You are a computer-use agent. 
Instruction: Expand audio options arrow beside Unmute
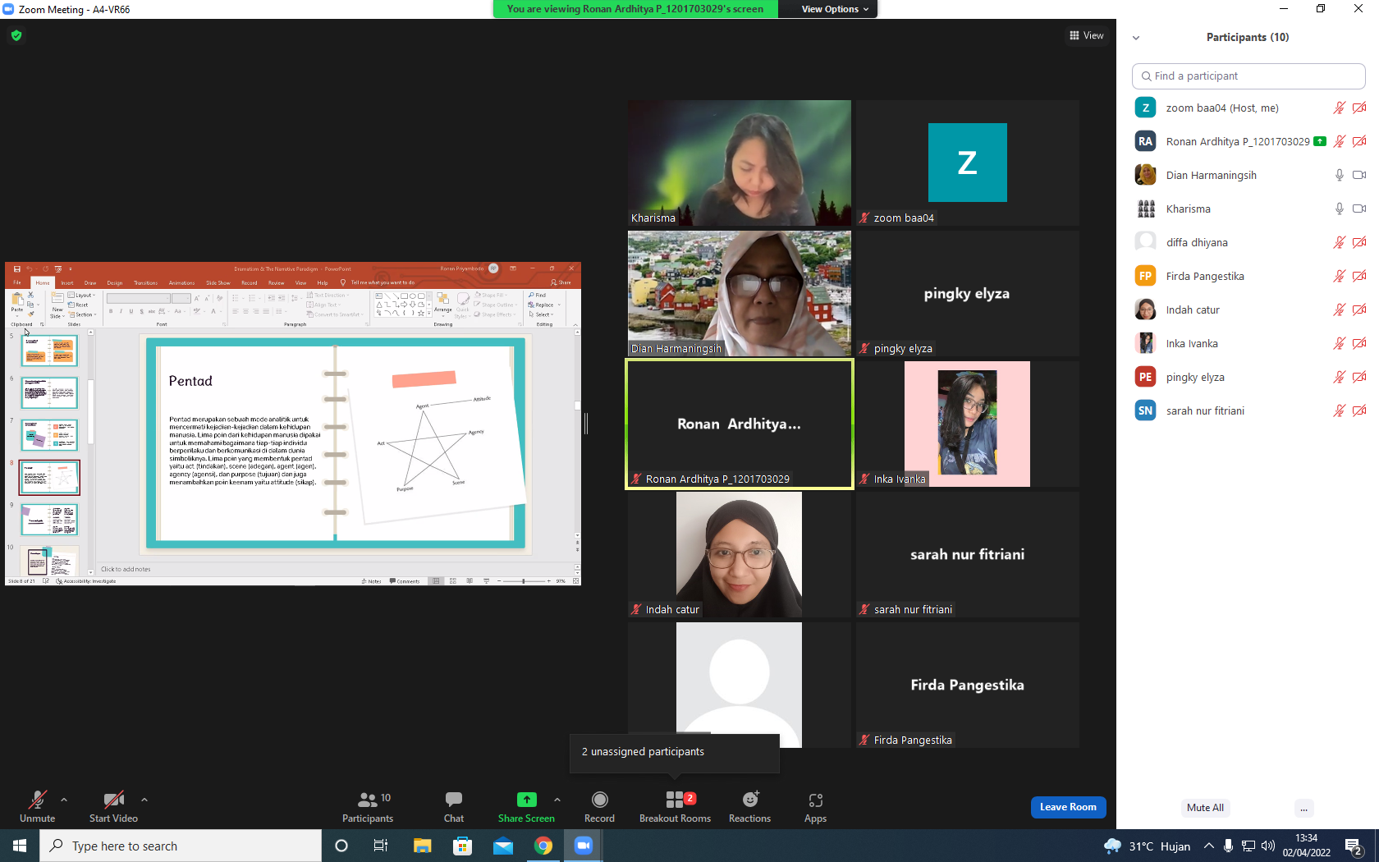[64, 800]
